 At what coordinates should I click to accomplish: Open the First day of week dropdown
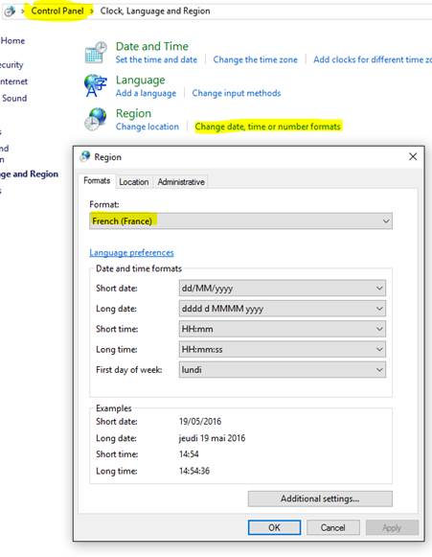click(x=283, y=370)
